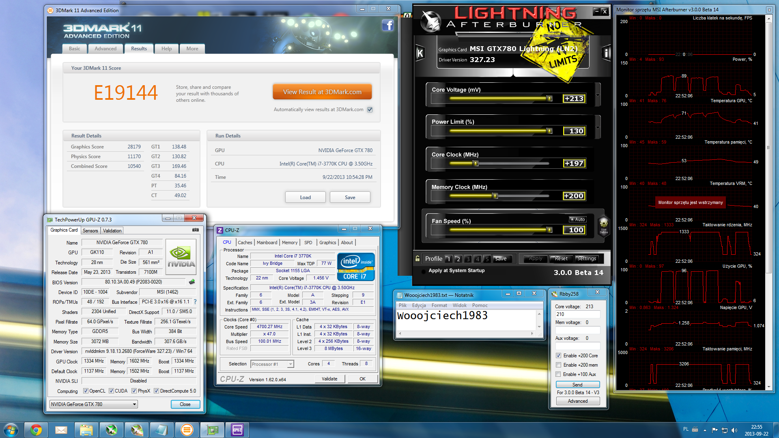Open the info 'i' icon in Afterburner
The height and width of the screenshot is (438, 779).
[606, 53]
